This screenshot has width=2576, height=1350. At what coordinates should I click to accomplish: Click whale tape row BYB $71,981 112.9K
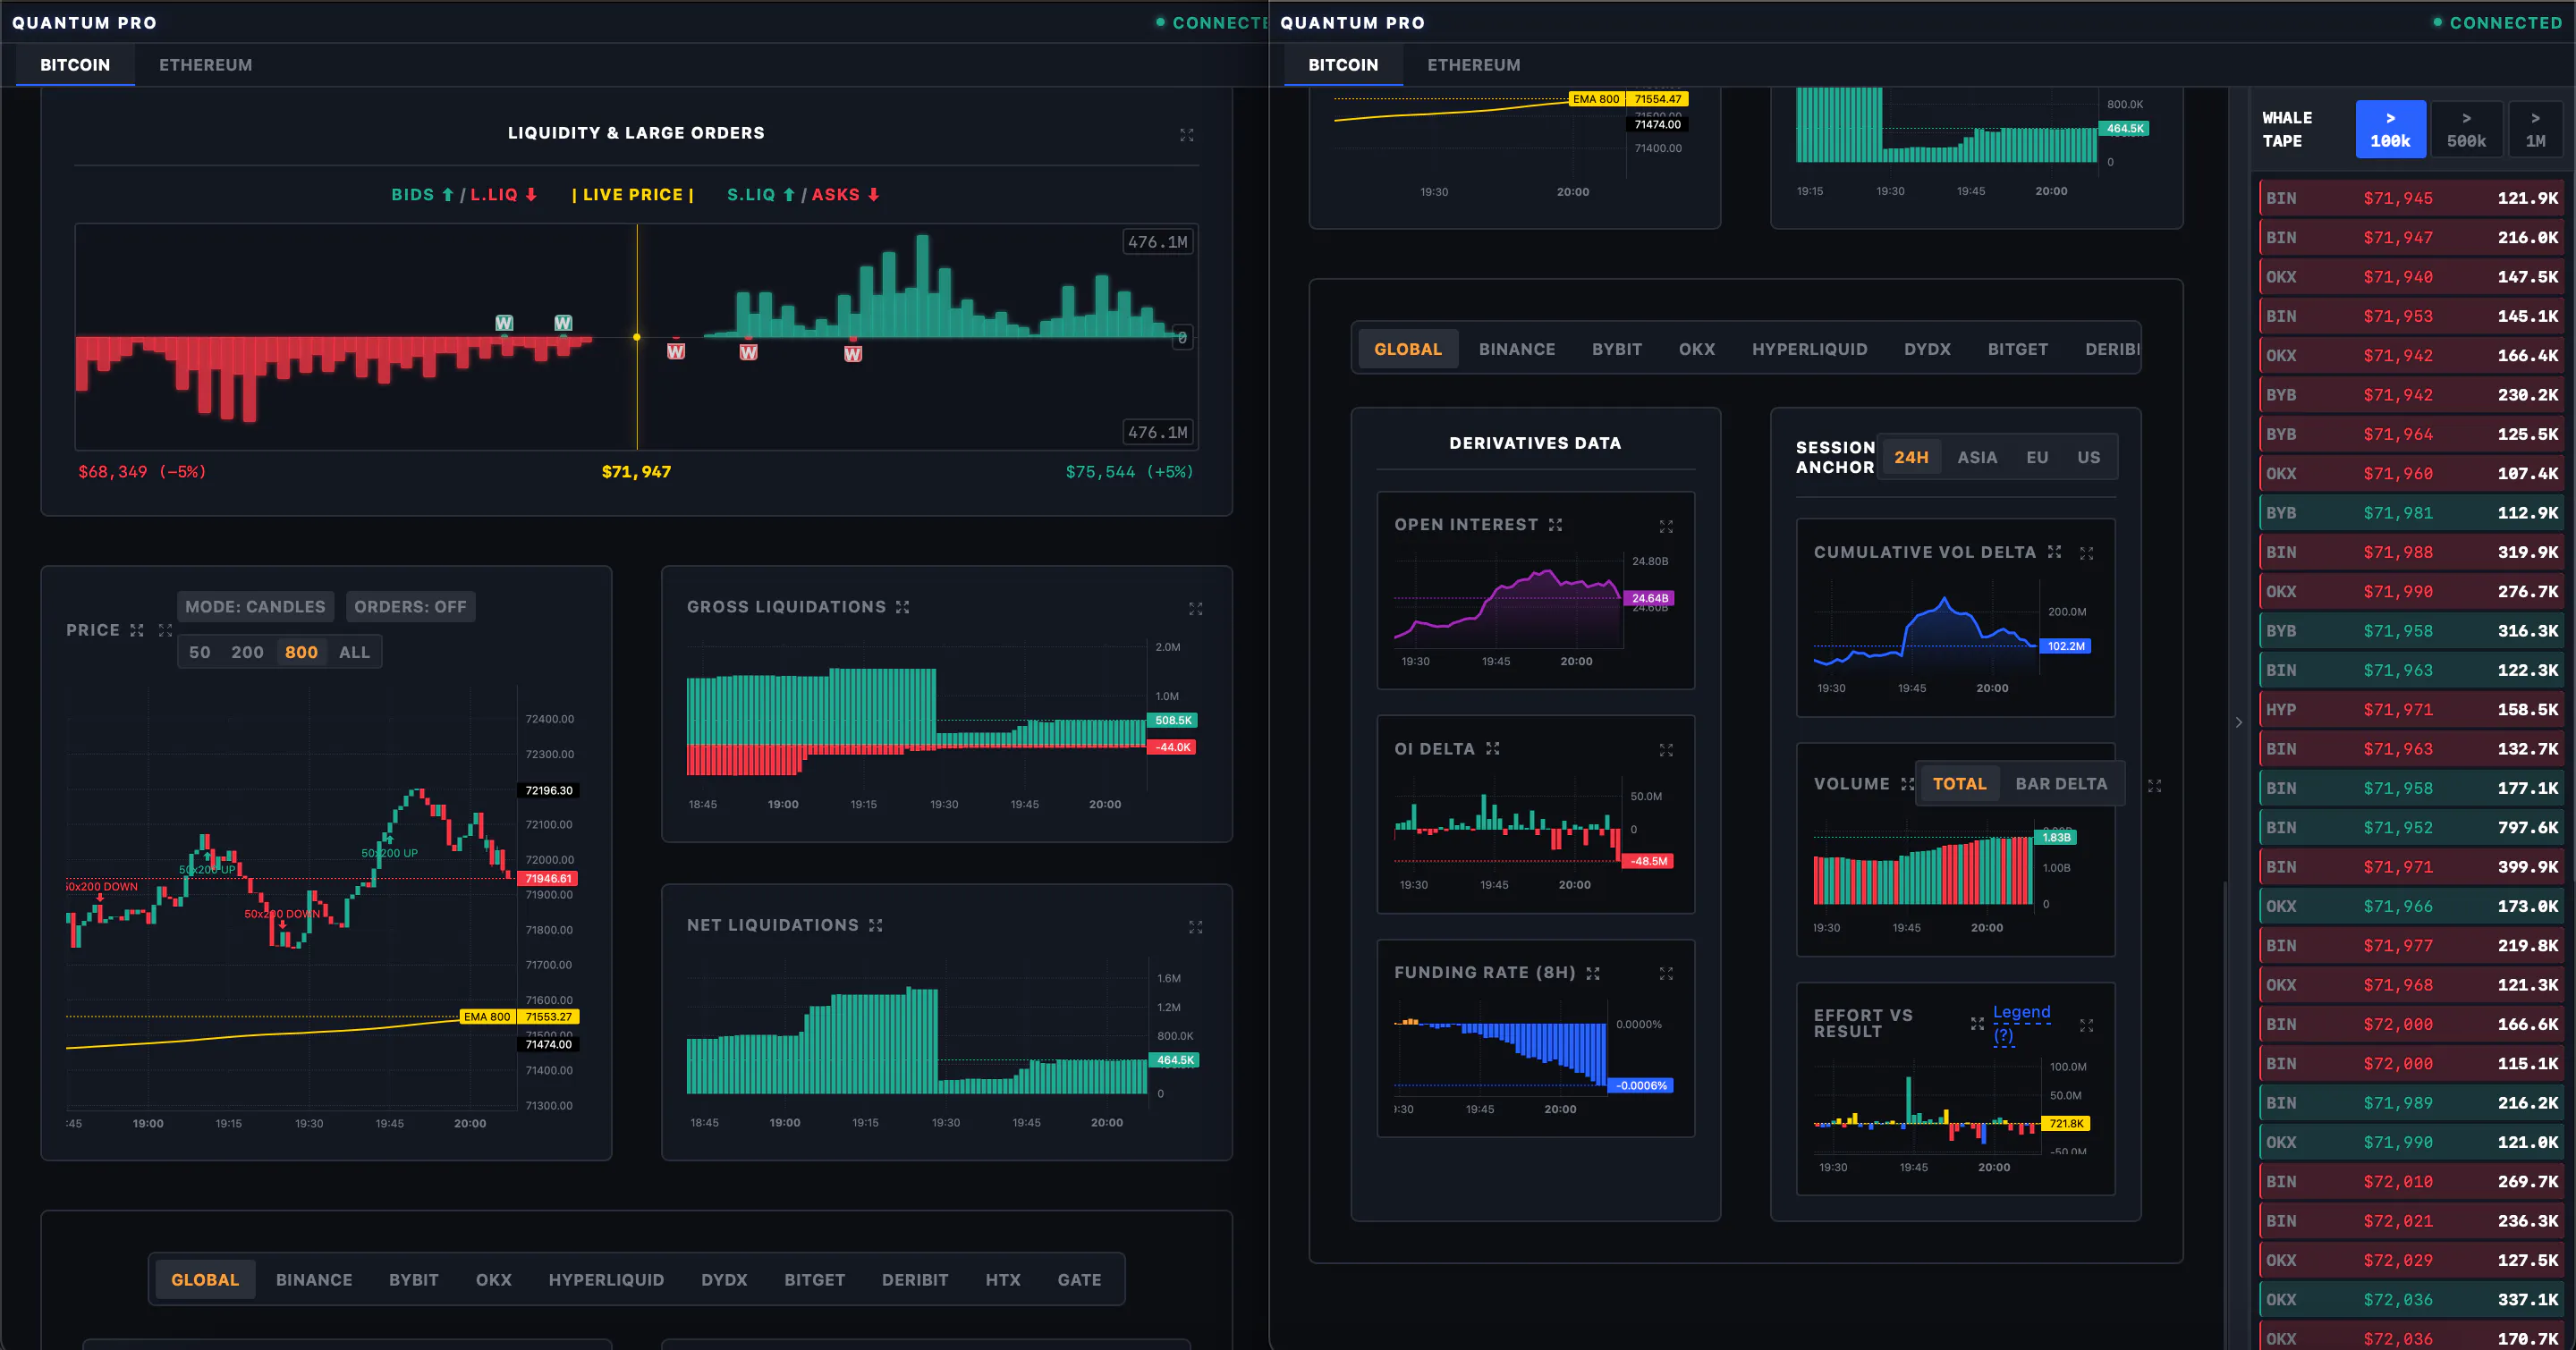point(2411,513)
